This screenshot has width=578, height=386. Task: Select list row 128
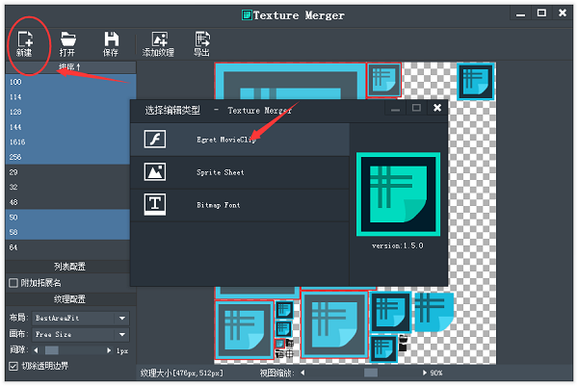67,112
